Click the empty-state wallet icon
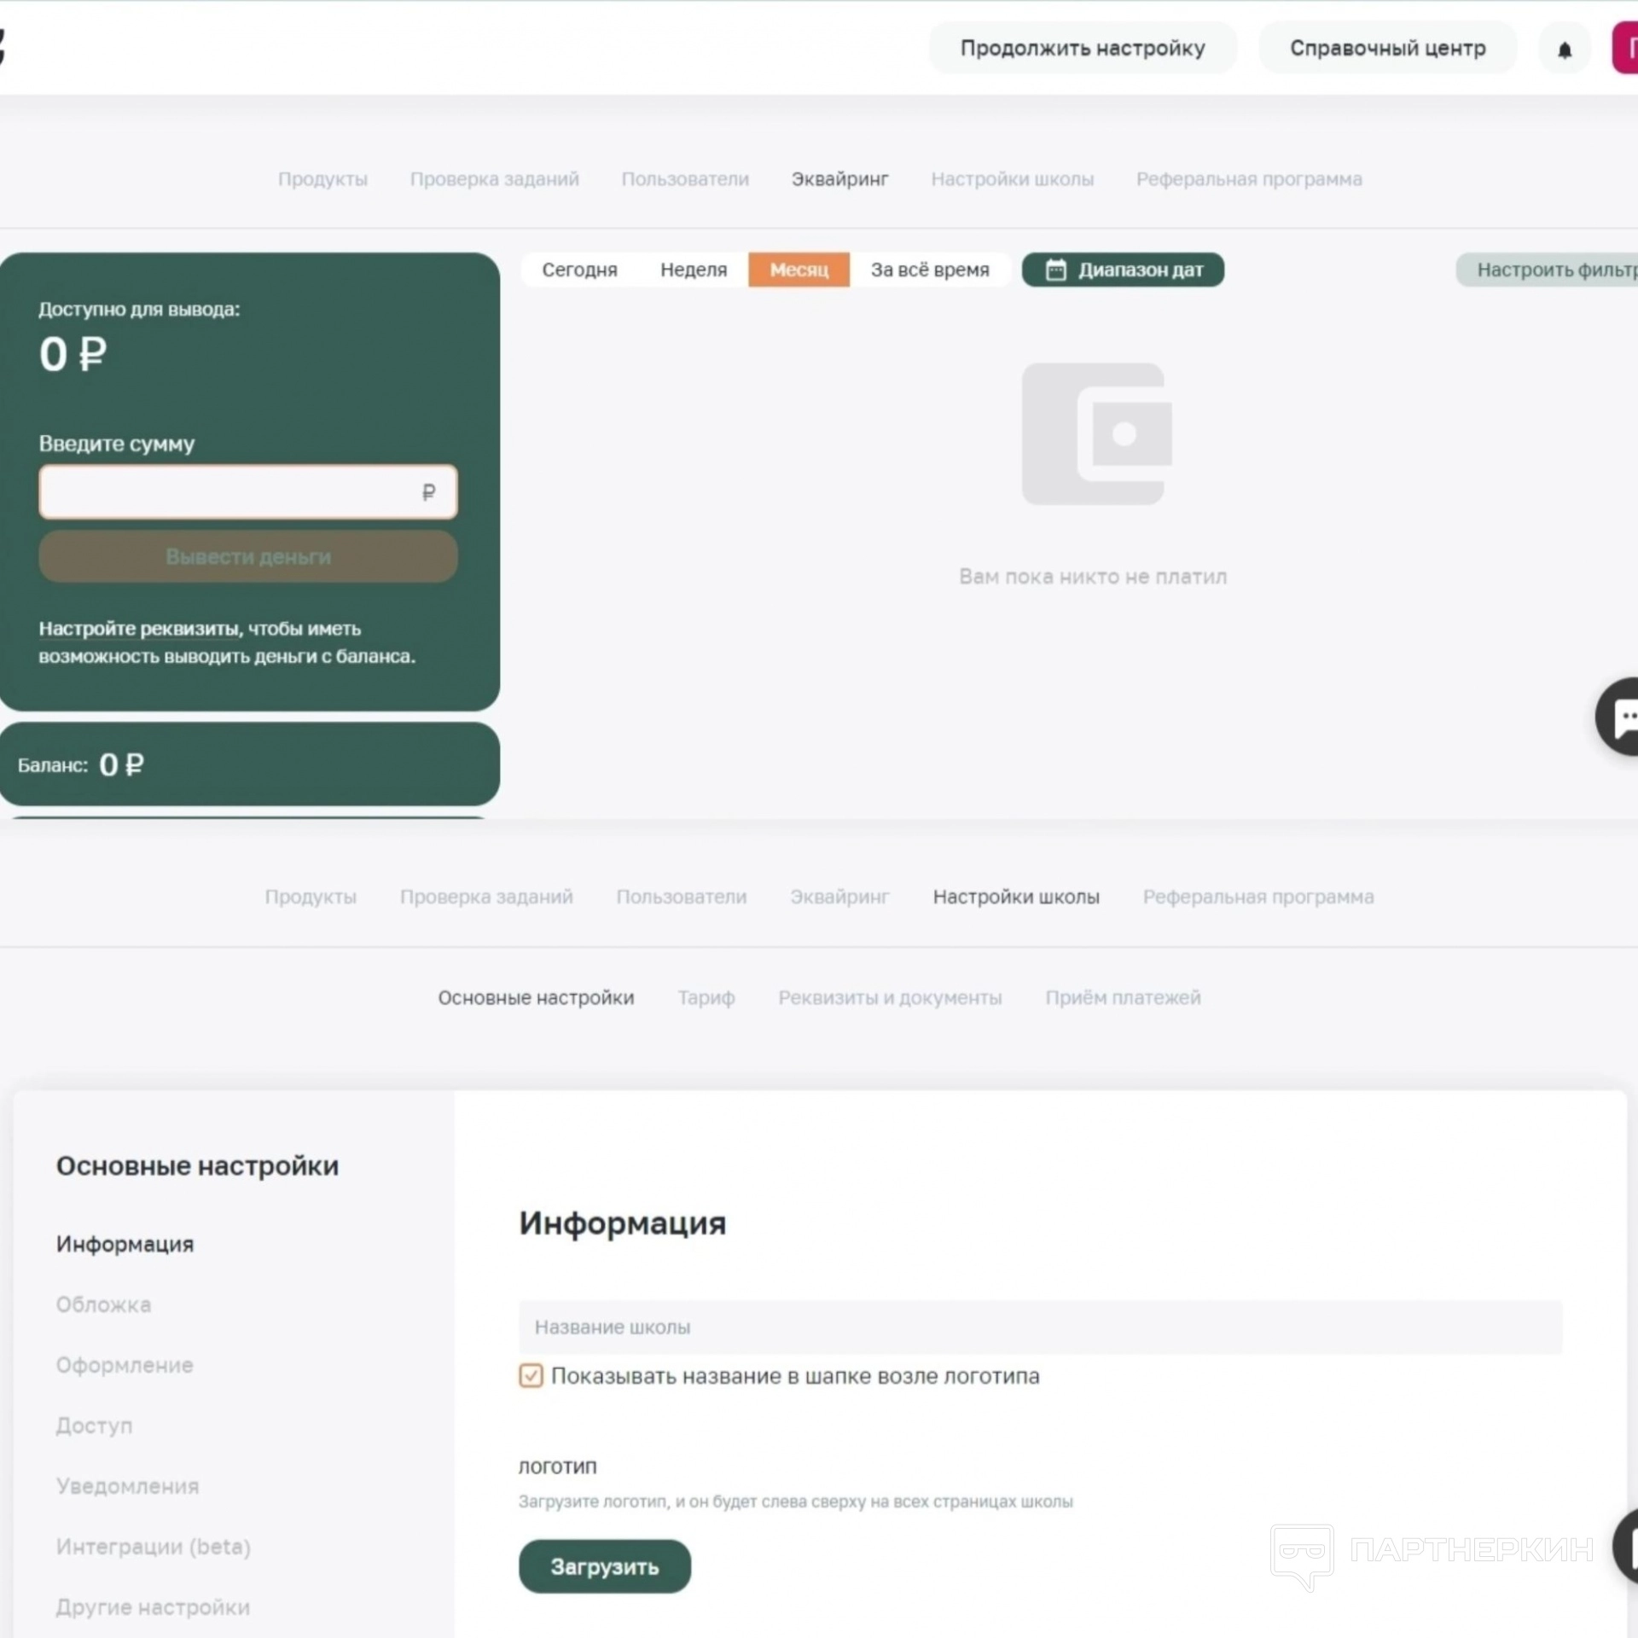 pyautogui.click(x=1097, y=434)
